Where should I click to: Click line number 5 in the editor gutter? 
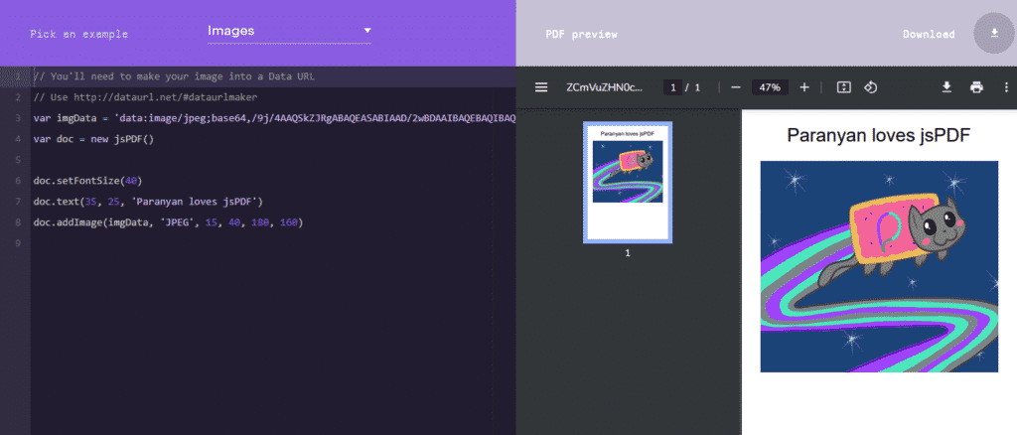[x=18, y=160]
